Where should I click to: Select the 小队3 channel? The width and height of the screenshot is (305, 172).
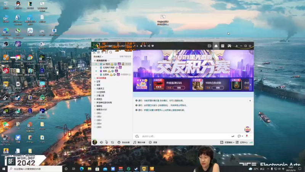click(99, 120)
